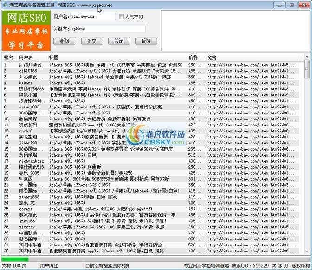The image size is (312, 270).
Task: Click the 关闭 button
Action: coord(119,41)
